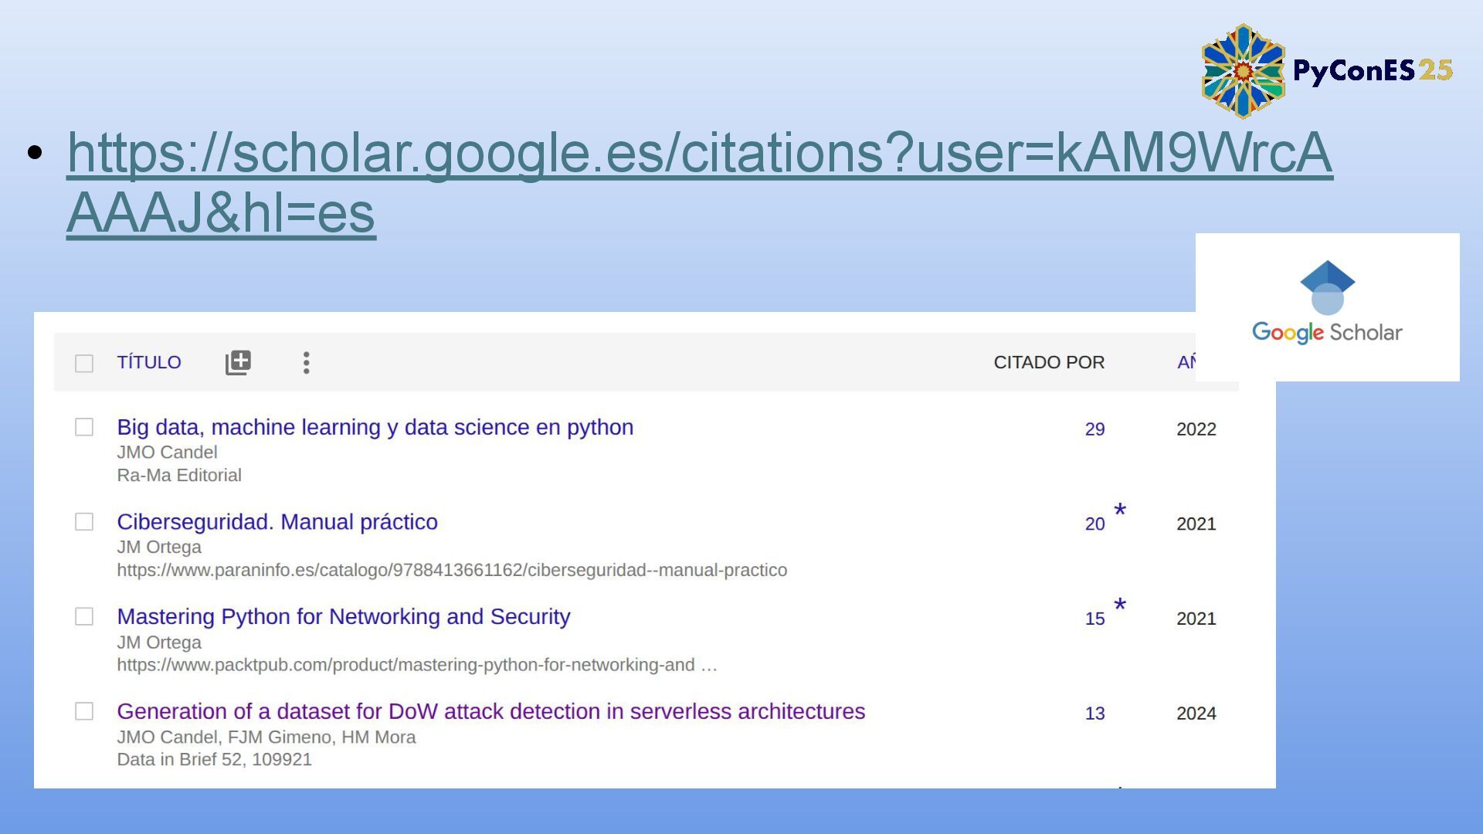Check the DoW attack dataset article checkbox
The width and height of the screenshot is (1483, 834).
84,711
